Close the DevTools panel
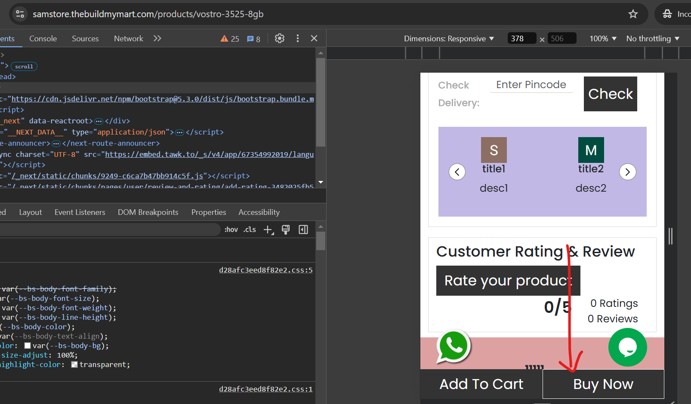691x404 pixels. [314, 38]
